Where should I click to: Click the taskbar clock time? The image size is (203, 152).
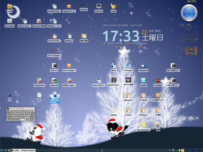(x=190, y=150)
